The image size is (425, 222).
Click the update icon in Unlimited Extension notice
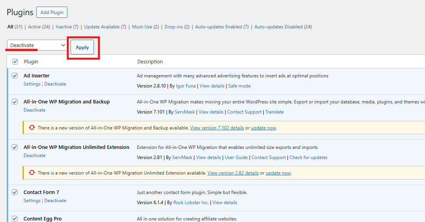pos(32,173)
